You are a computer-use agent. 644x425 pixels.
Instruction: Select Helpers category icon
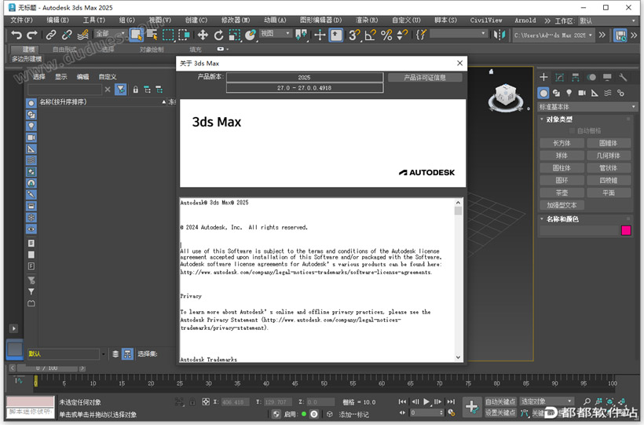[x=595, y=93]
